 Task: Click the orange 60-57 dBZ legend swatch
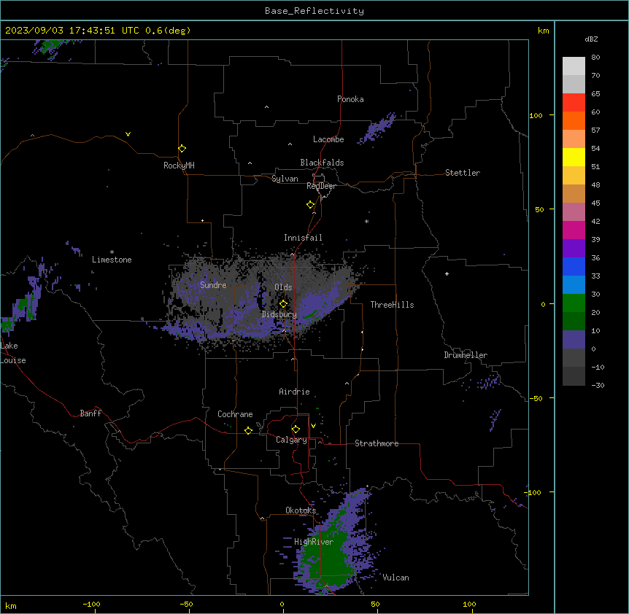574,120
